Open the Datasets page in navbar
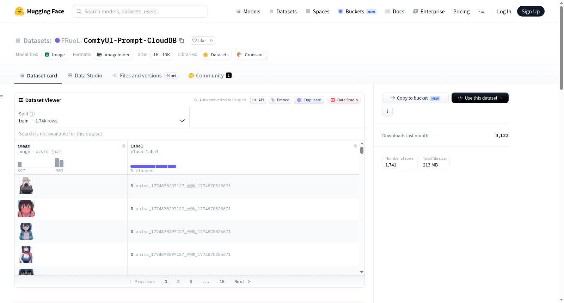Image resolution: width=564 pixels, height=303 pixels. coord(283,12)
